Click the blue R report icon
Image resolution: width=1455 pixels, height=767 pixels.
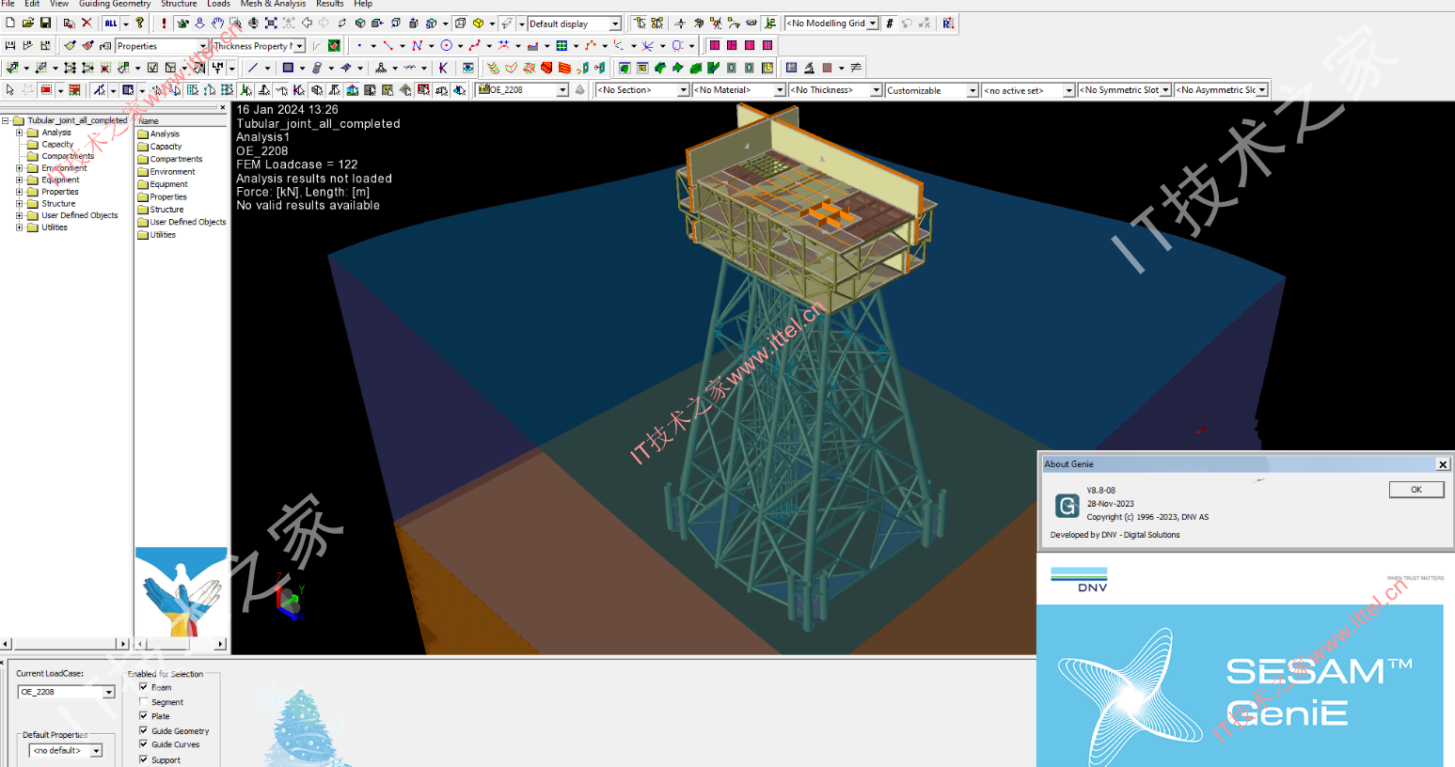point(948,23)
